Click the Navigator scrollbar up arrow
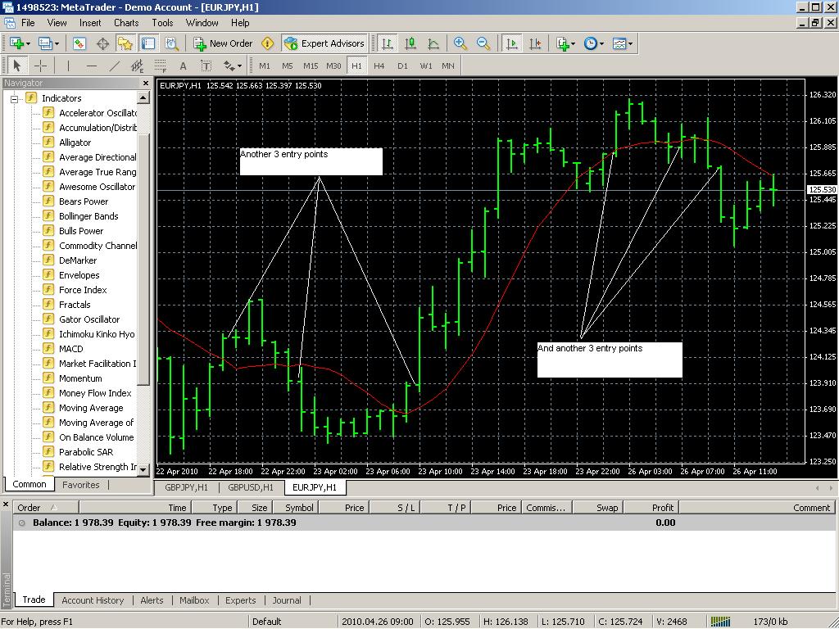839x629 pixels. [143, 98]
